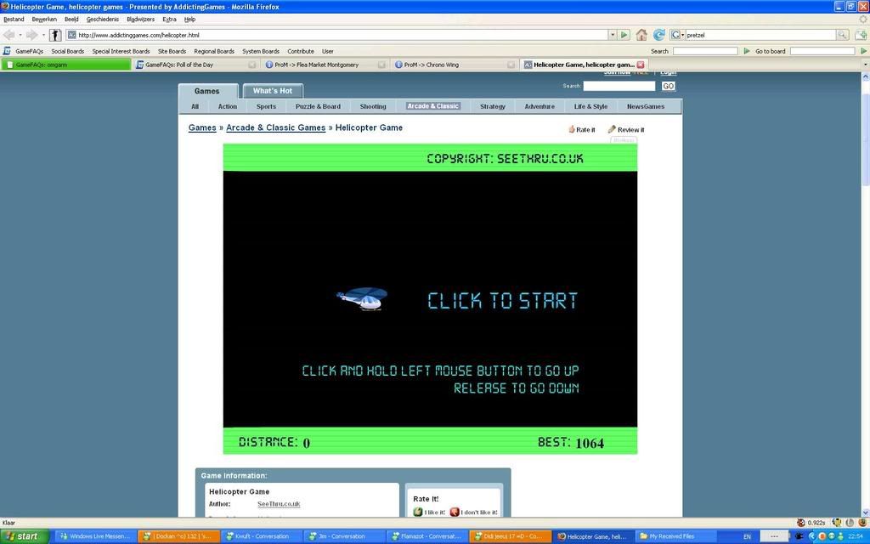
Task: Click the Review it link
Action: [630, 130]
